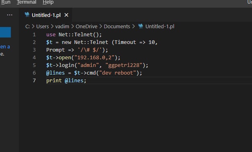Click the 'Timeout' word on line 2
The height and width of the screenshot is (152, 252).
[x=125, y=42]
